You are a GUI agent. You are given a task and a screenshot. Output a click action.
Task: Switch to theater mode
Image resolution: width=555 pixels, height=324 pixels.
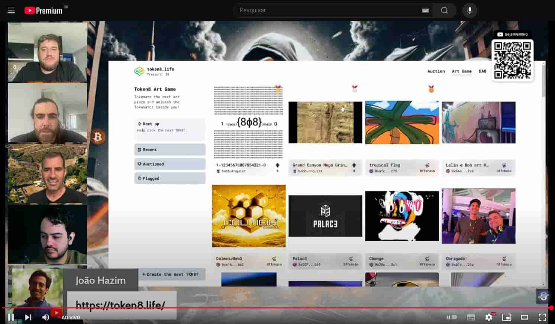(525, 317)
